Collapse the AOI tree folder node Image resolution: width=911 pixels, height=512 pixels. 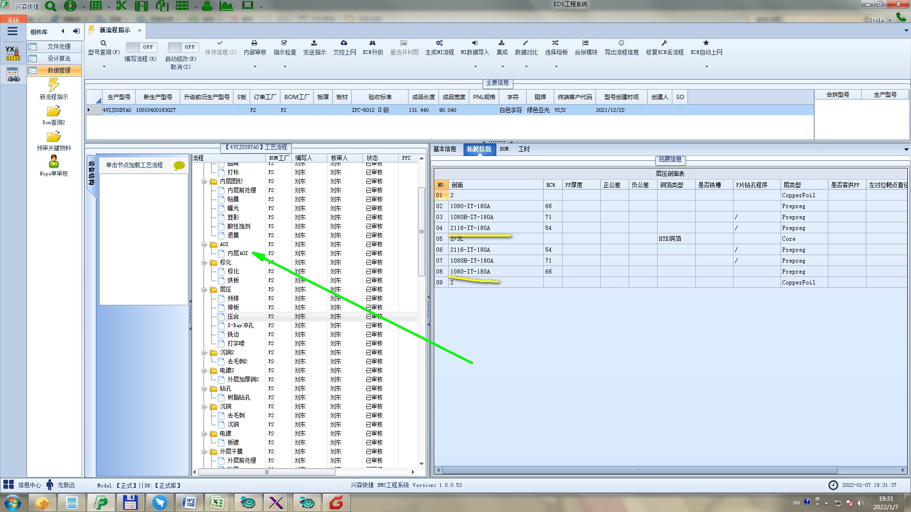(x=204, y=245)
